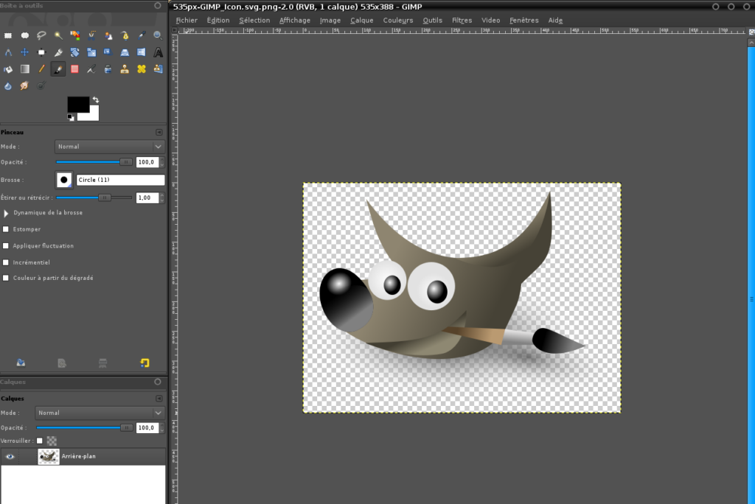Select the Perspective Clone tool
This screenshot has height=504, width=755.
(x=158, y=69)
